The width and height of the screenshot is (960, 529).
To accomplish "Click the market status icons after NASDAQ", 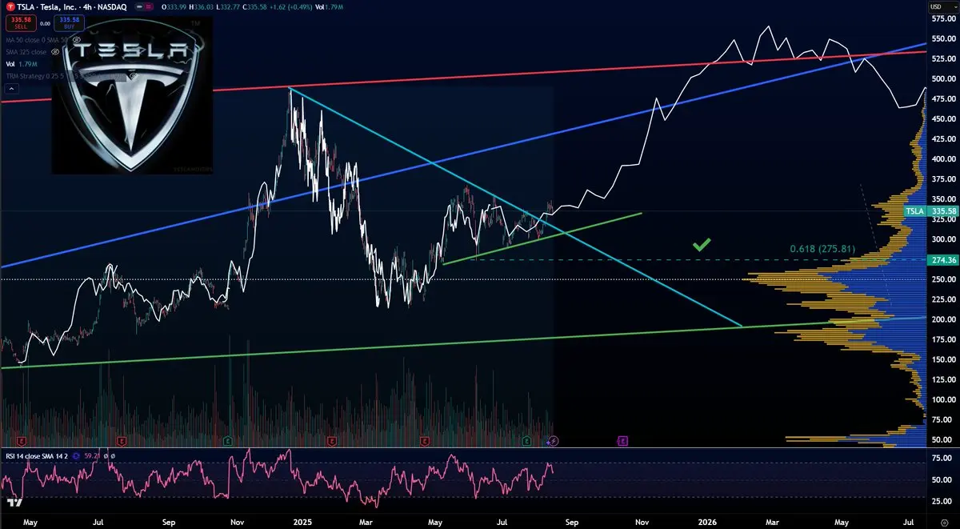I will point(145,6).
